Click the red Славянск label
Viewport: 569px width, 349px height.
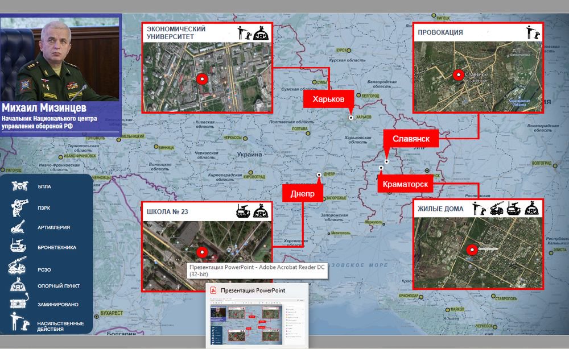(x=410, y=139)
